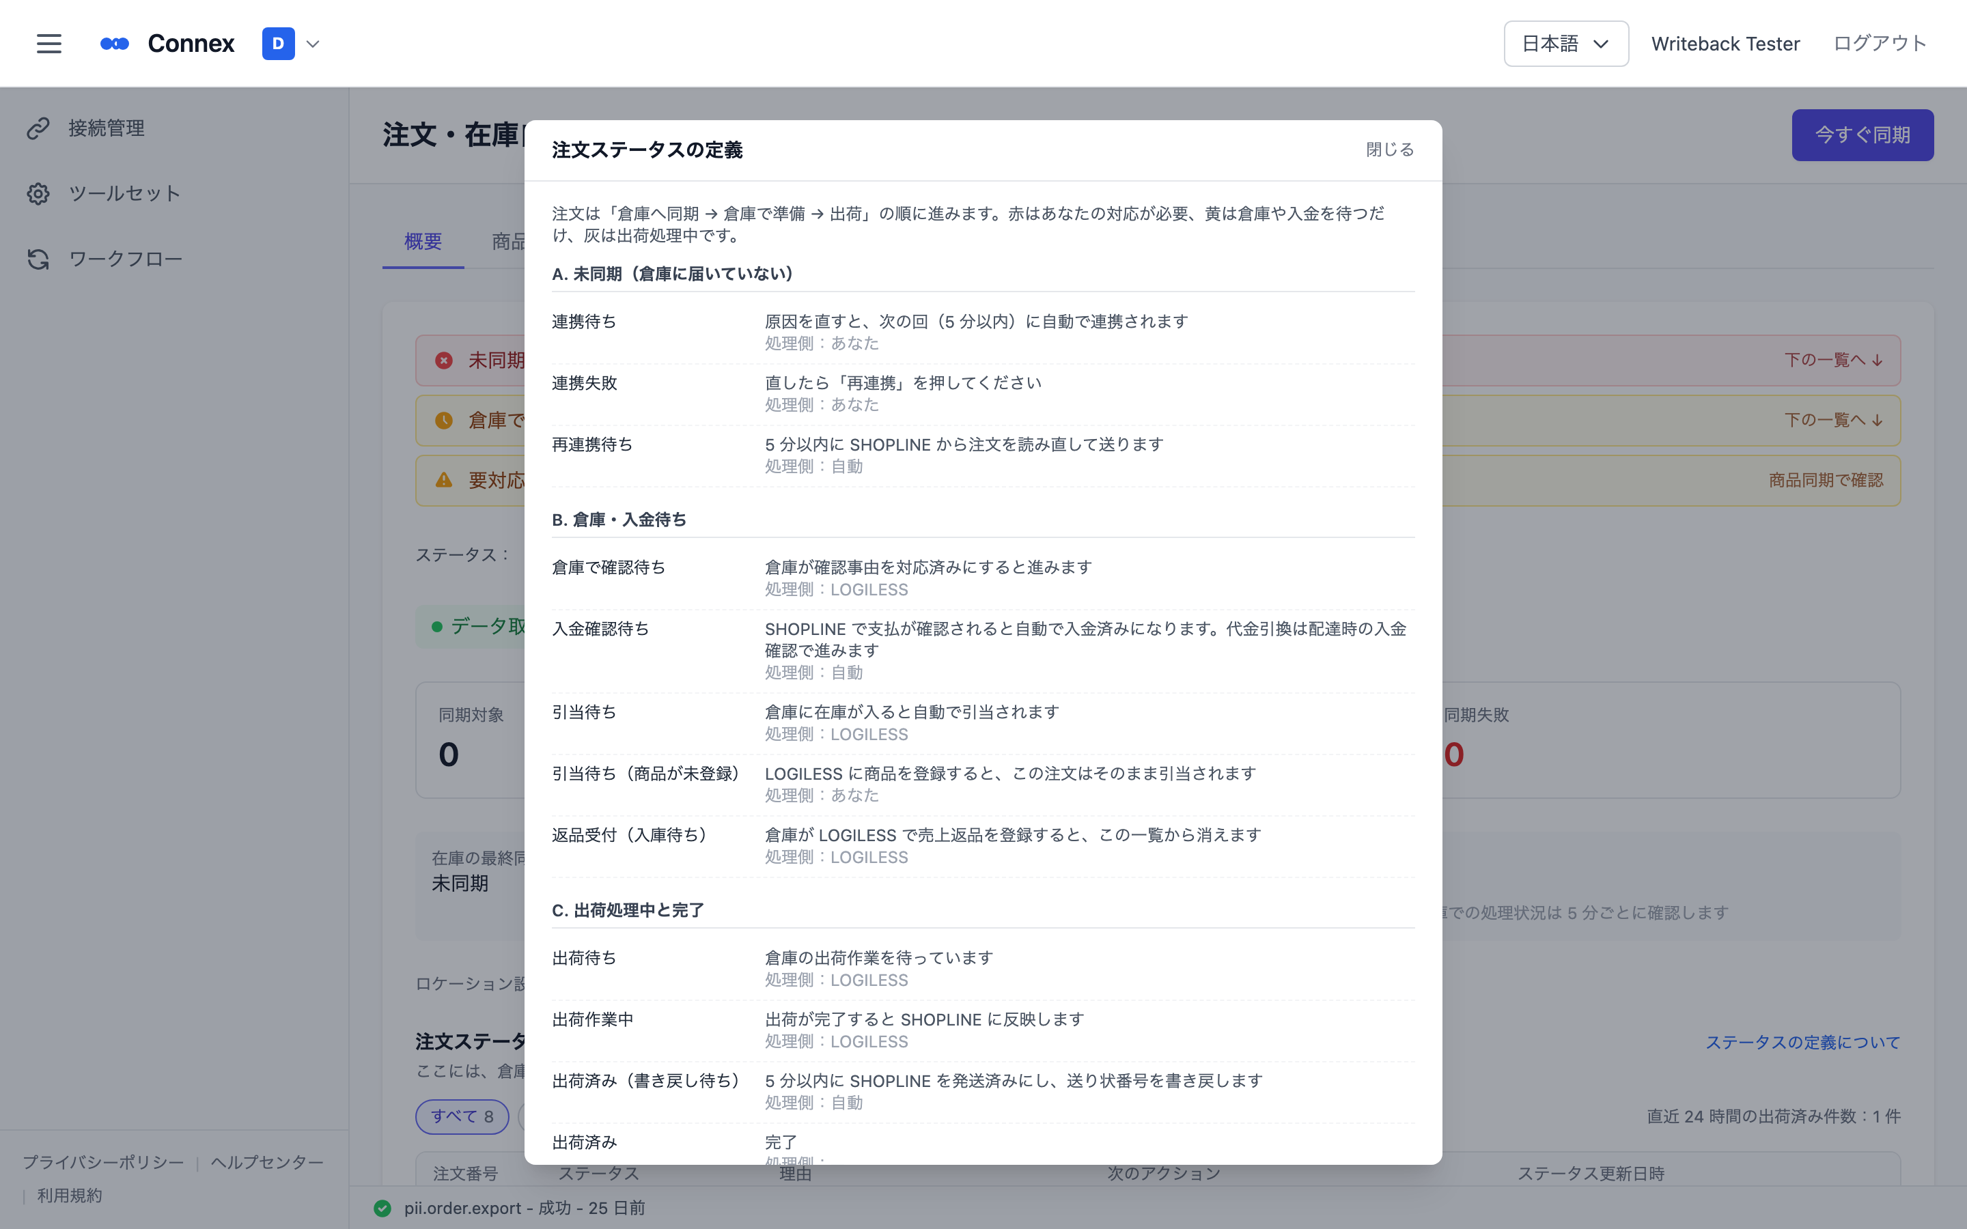Click 下の一覧へ link in yellow banner
The image size is (1967, 1229).
coord(1834,420)
